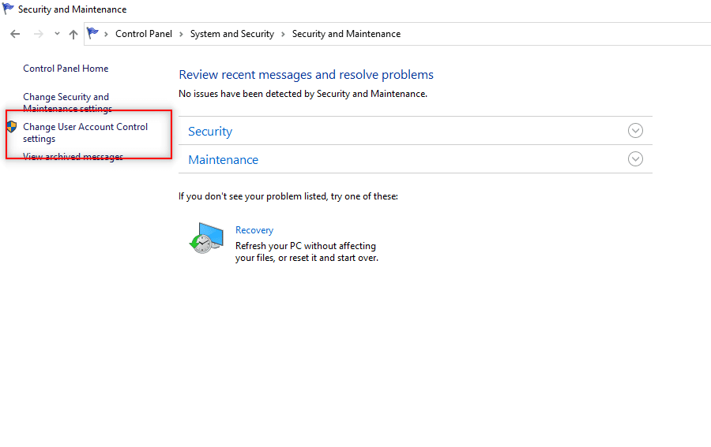Screen dimensions: 711x447
Task: Click the Recovery monitor clock icon
Action: (206, 238)
